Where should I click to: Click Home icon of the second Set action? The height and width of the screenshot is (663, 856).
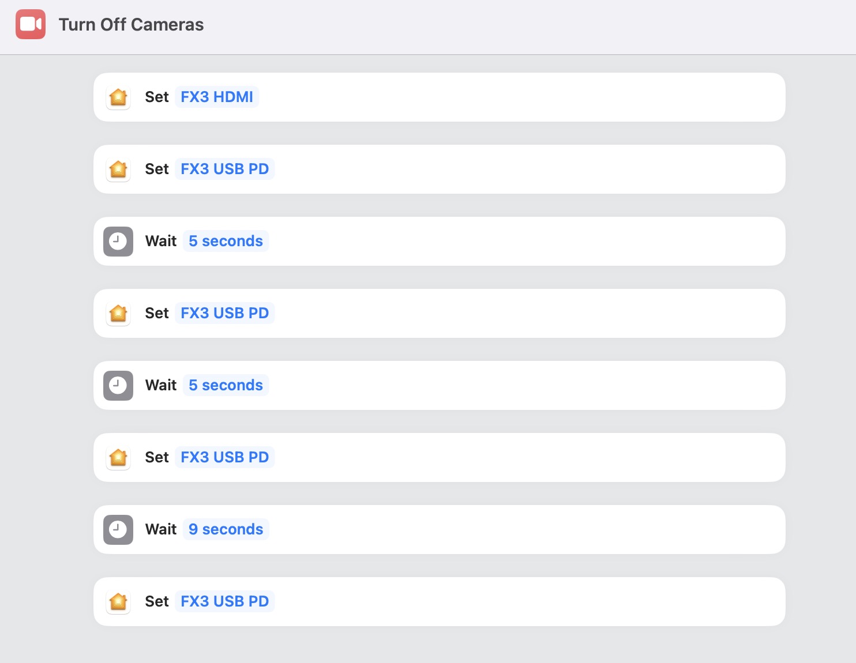118,169
